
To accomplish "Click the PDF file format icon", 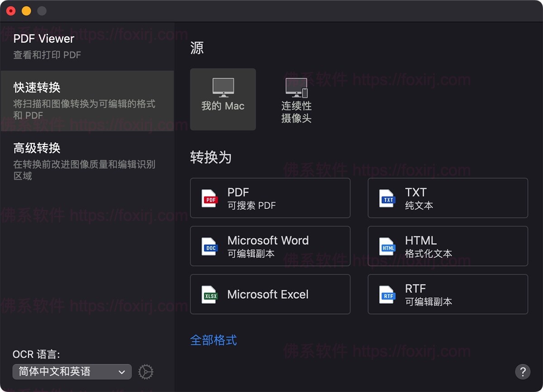I will coord(210,198).
